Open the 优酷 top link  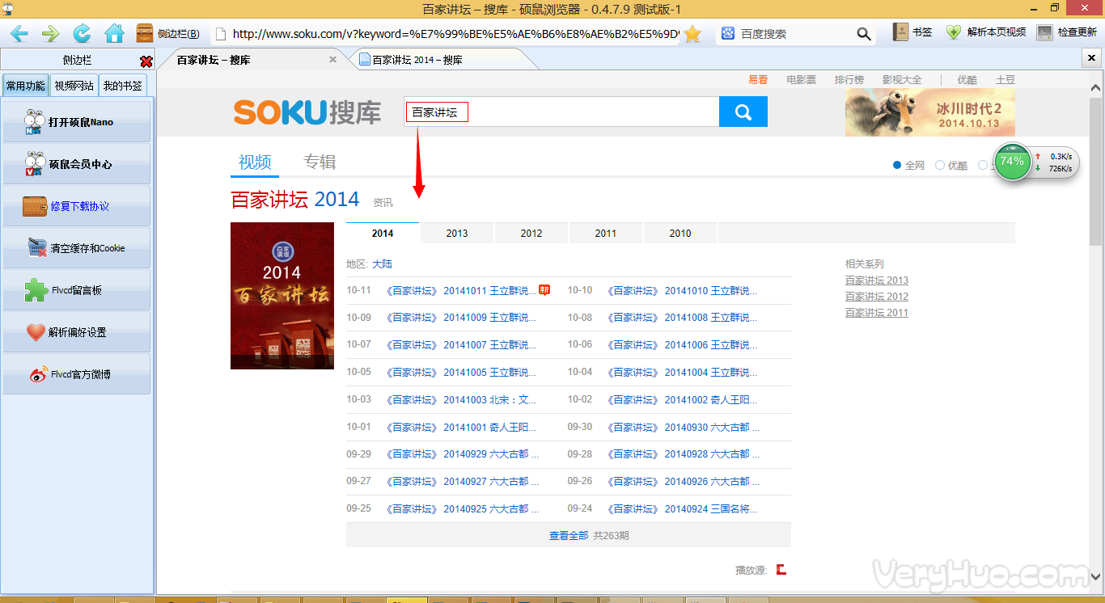[x=967, y=80]
